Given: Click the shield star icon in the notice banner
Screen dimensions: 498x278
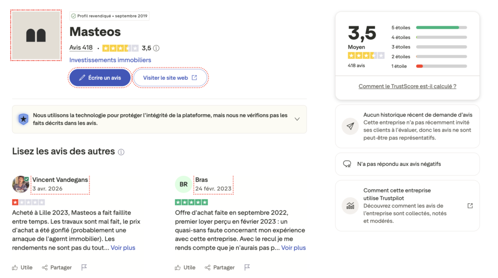Looking at the screenshot, I should (x=23, y=120).
